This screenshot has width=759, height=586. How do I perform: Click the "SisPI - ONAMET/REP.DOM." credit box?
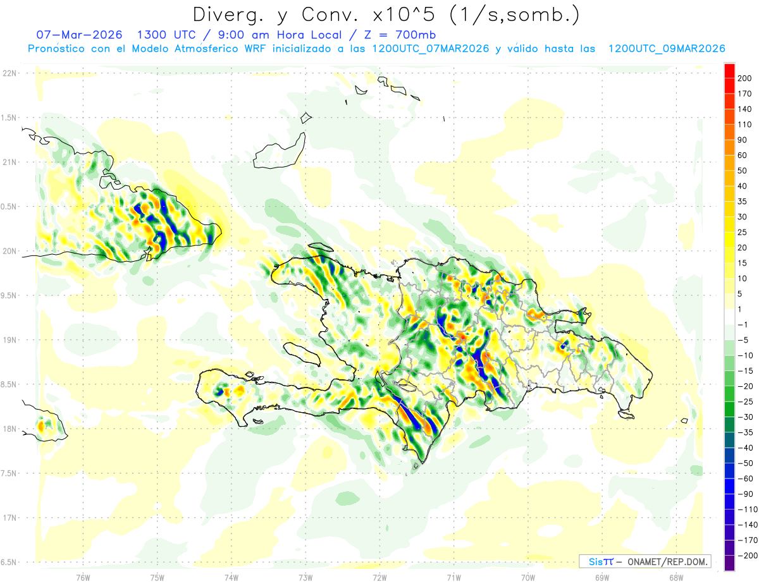645,561
